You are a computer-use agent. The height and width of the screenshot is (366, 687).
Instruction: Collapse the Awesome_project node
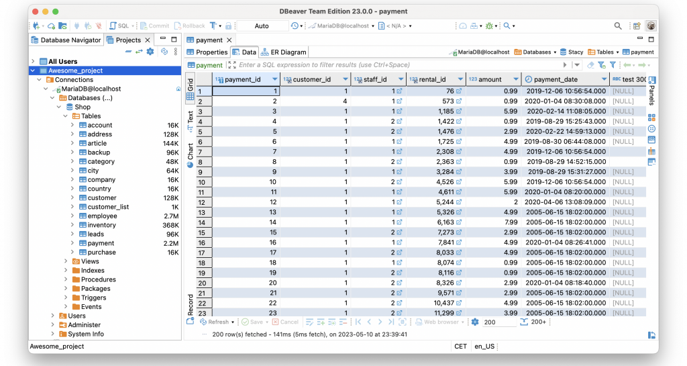click(x=33, y=71)
